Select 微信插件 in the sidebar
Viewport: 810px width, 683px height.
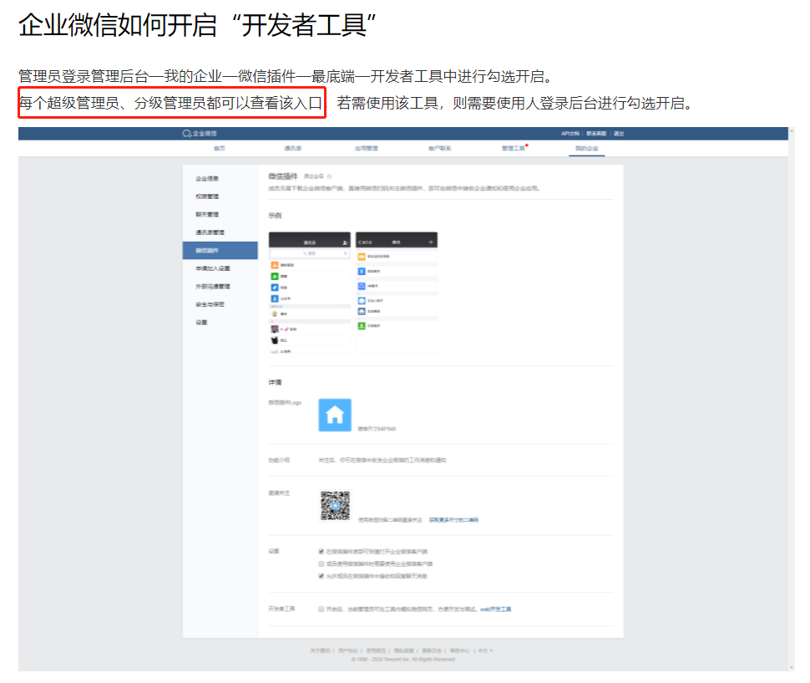220,250
